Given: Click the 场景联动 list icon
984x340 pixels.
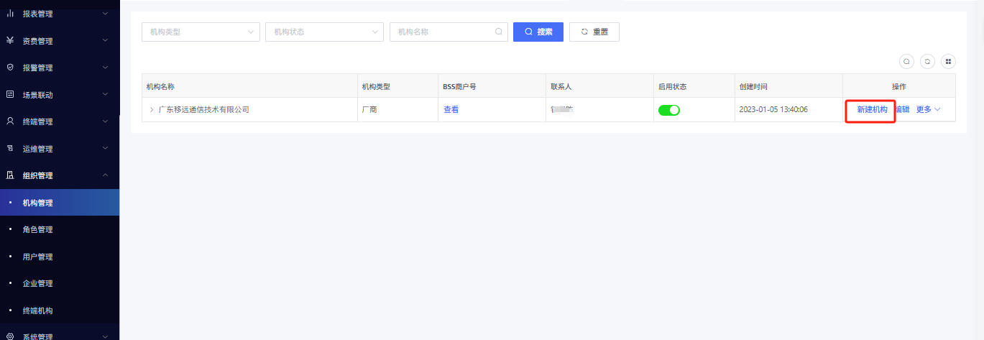Looking at the screenshot, I should [10, 95].
